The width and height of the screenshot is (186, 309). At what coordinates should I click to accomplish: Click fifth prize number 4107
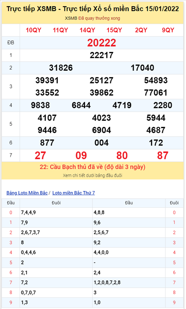[x=47, y=118]
